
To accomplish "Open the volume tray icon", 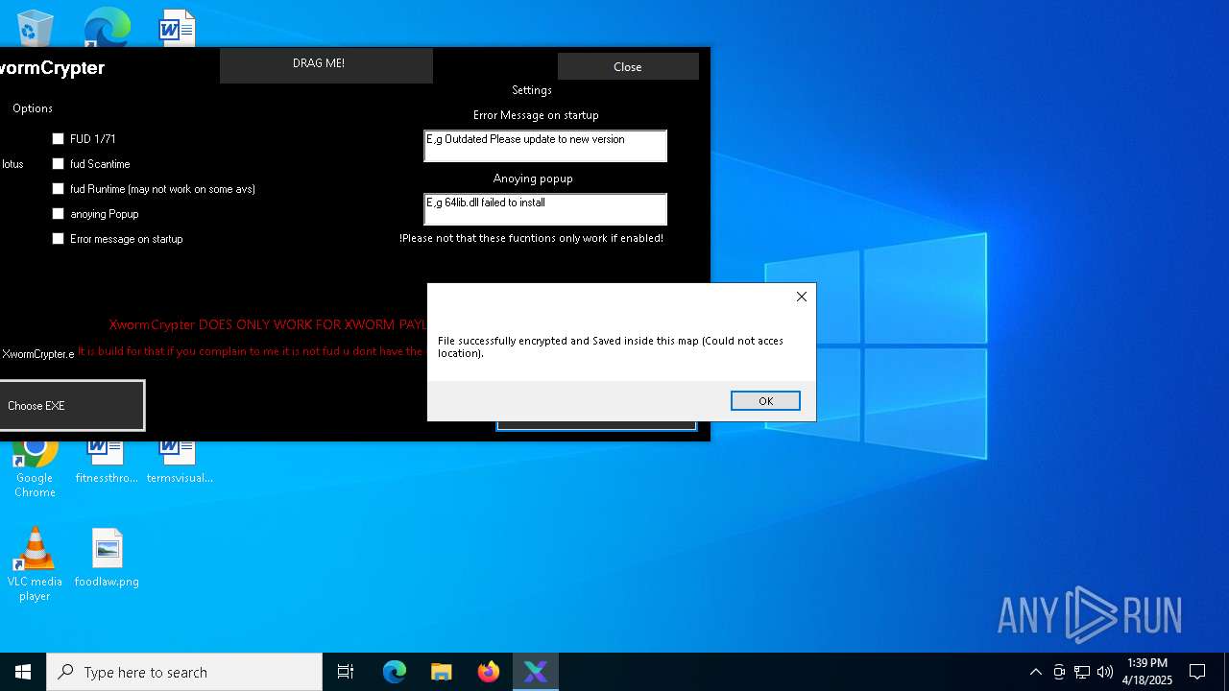I will [1105, 672].
